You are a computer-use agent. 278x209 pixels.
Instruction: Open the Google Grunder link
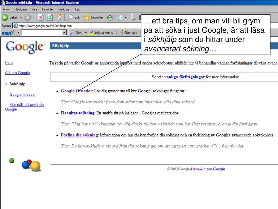pyautogui.click(x=76, y=91)
